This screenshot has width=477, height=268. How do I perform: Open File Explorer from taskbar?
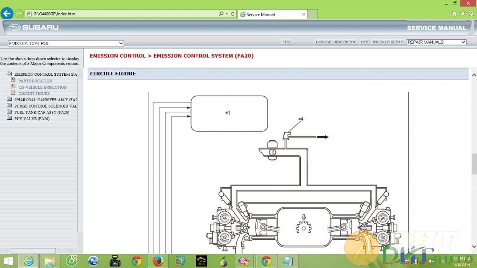coord(50,262)
